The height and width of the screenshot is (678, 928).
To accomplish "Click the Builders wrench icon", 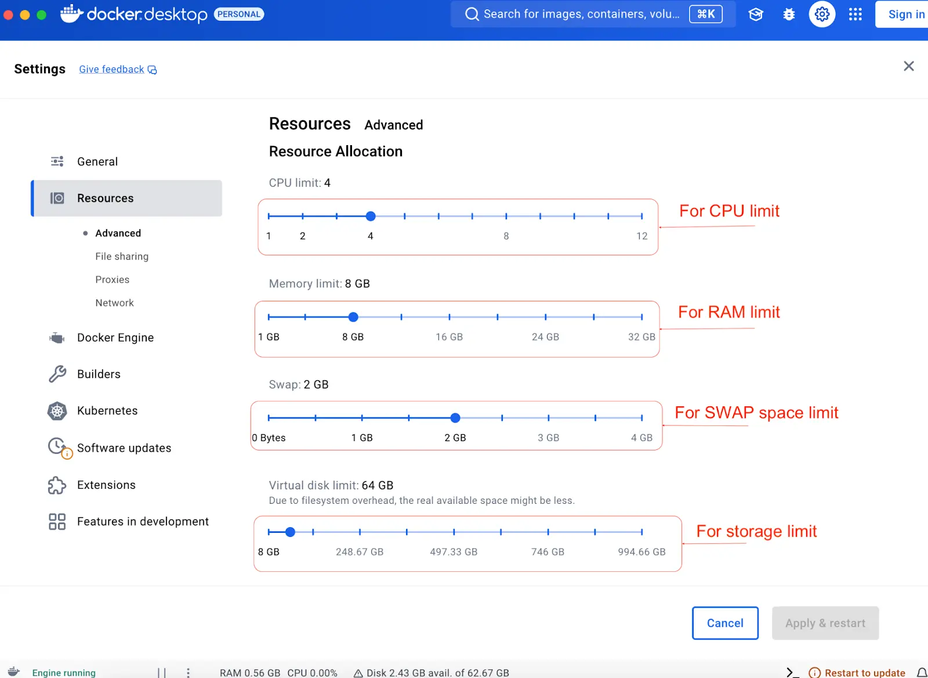I will (56, 374).
